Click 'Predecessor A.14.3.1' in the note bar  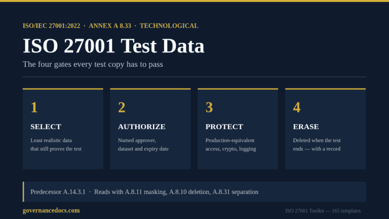58,192
